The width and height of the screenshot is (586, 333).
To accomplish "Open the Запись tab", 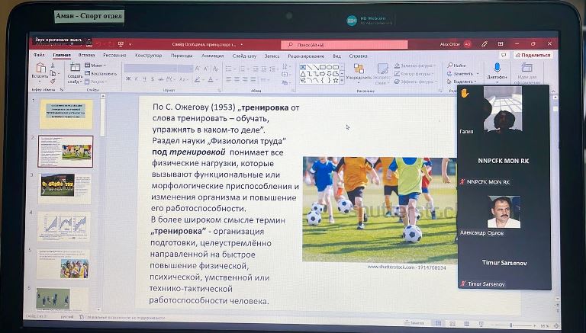I will [272, 56].
